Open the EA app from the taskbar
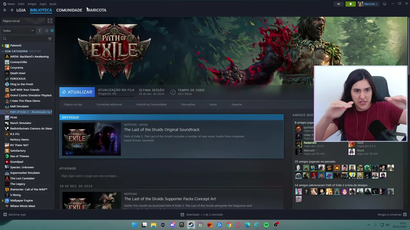Viewport: 410px width, 230px height. (210, 225)
